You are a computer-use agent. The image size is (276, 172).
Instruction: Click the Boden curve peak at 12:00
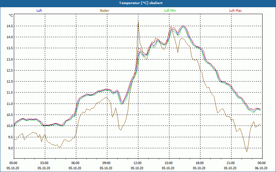(138, 21)
